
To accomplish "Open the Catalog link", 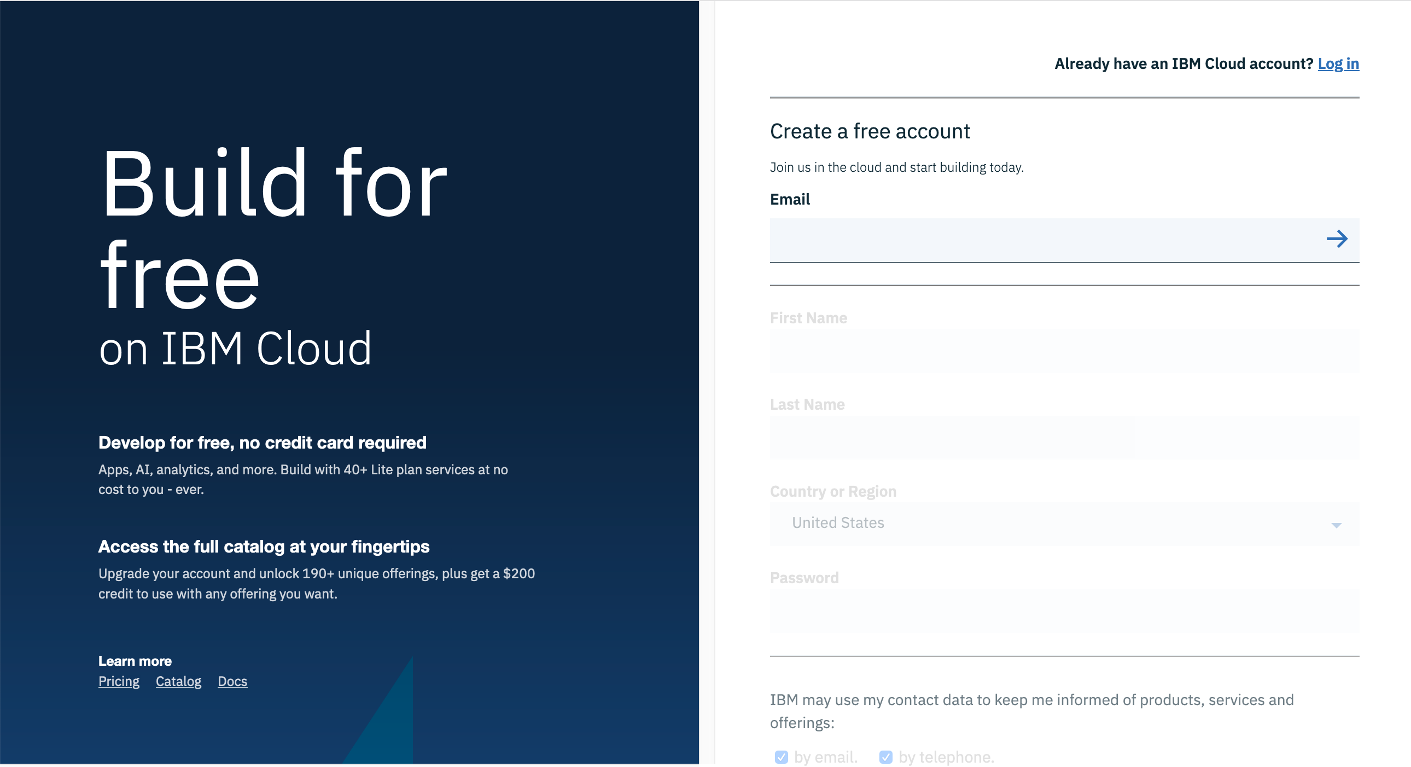I will pos(179,682).
